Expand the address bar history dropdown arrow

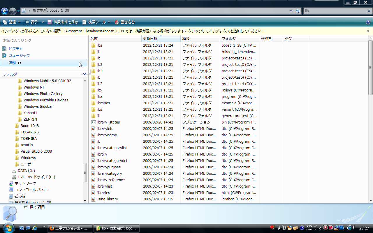coord(291,11)
